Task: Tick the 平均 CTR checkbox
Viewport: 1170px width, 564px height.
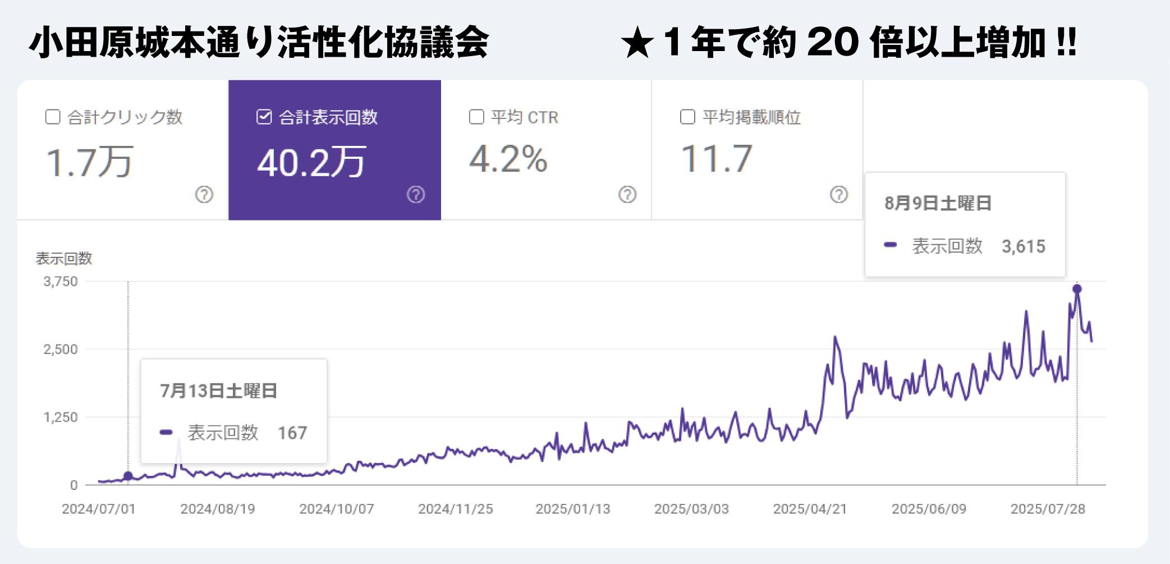Action: [x=476, y=117]
